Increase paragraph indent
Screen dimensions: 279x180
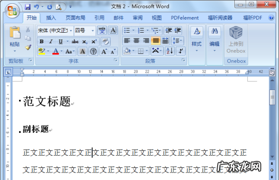178,30
